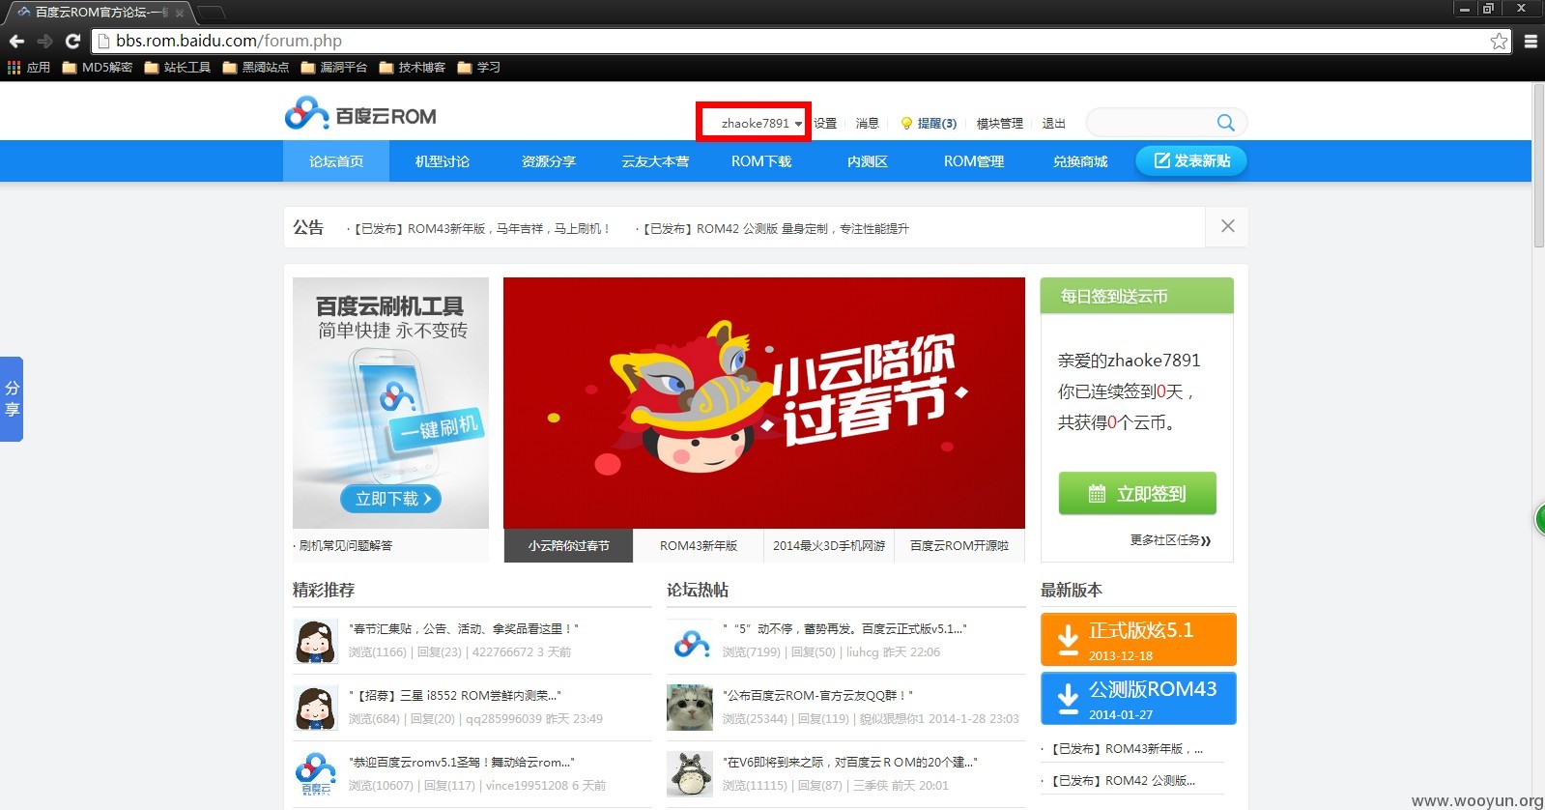Open post 春节汇集贴，公告、活动

tap(464, 628)
